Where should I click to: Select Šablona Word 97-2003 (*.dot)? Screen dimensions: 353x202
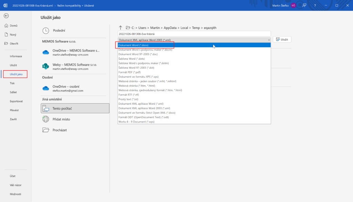tap(194, 68)
